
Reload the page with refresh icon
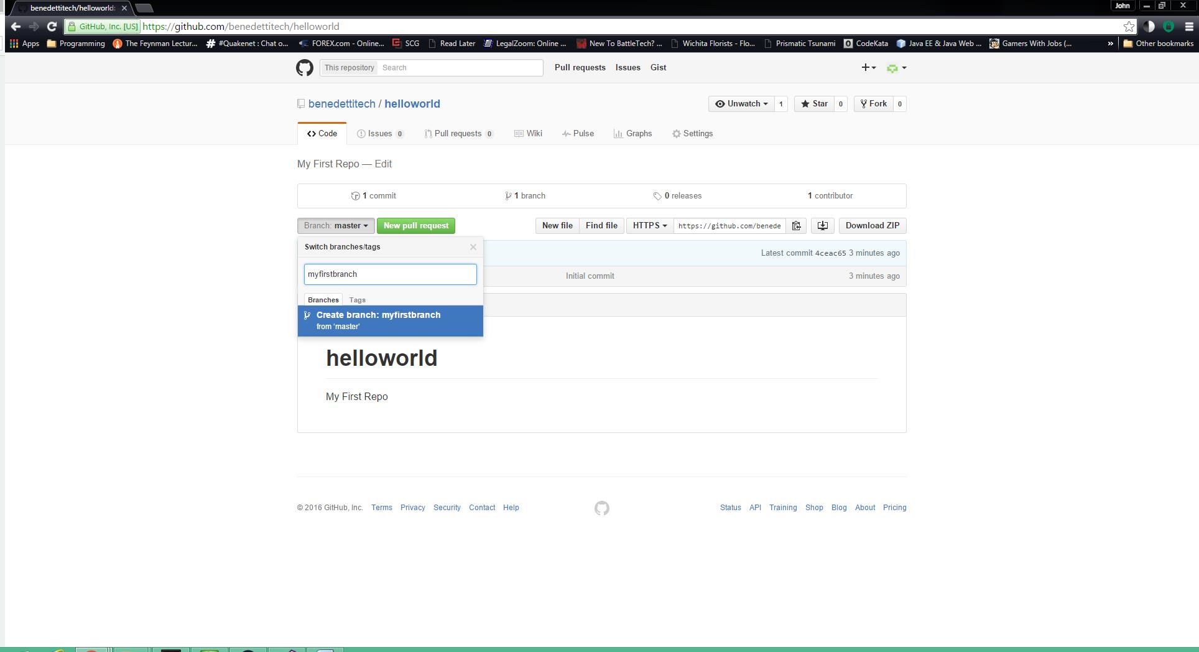(x=52, y=26)
